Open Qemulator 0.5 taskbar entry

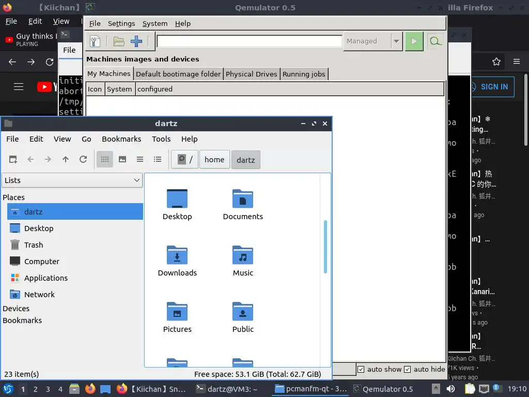383,389
